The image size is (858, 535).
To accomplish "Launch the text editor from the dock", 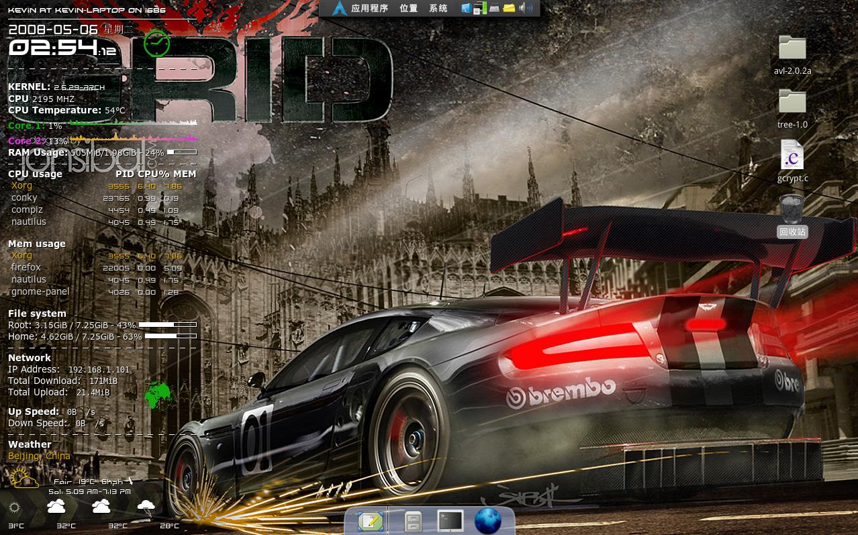I will click(x=371, y=521).
